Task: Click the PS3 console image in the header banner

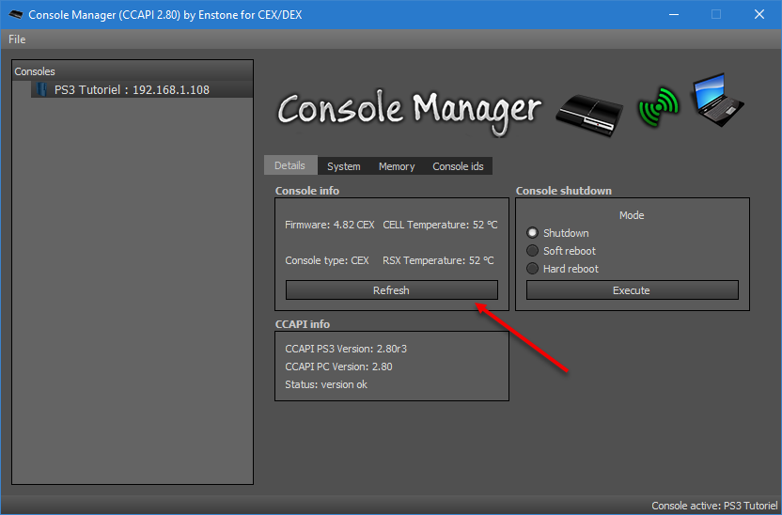Action: pos(589,115)
